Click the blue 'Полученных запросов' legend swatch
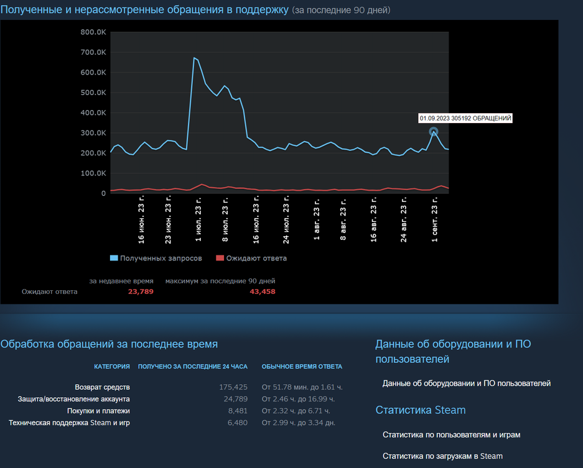 click(x=114, y=258)
